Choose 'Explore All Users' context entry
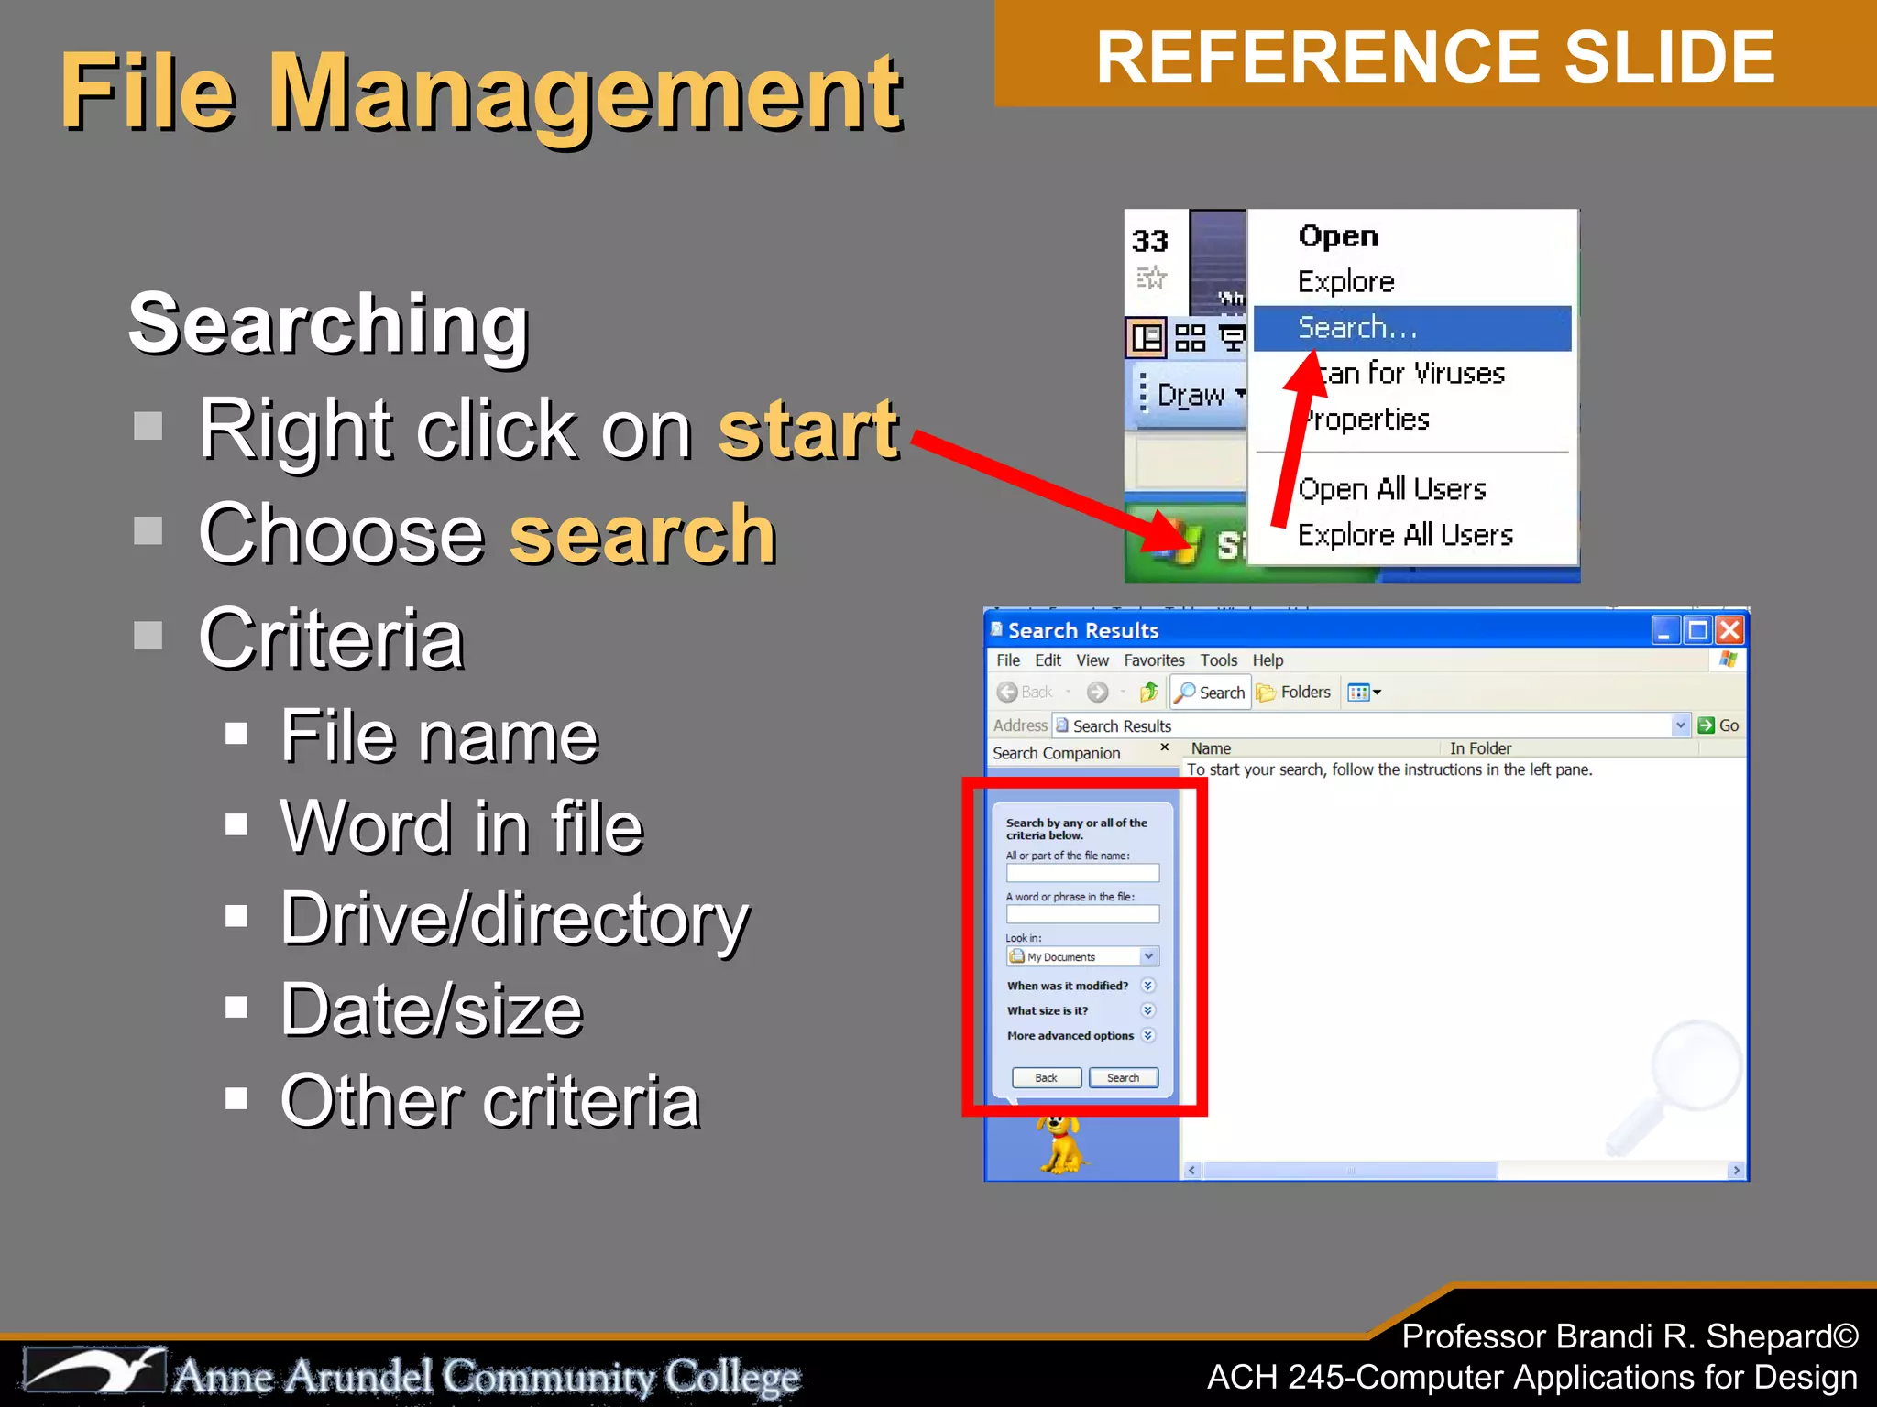1877x1407 pixels. tap(1411, 535)
